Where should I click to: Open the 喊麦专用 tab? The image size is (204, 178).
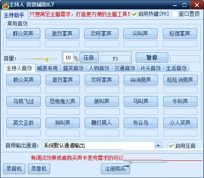47,68
